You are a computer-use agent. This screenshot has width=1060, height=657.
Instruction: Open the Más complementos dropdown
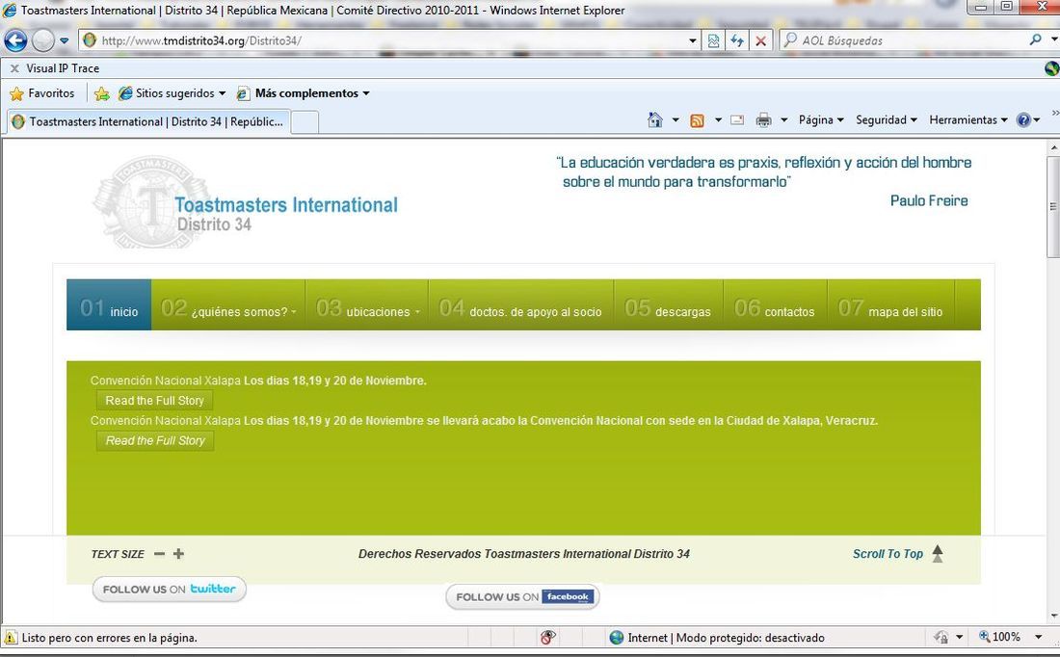[303, 93]
